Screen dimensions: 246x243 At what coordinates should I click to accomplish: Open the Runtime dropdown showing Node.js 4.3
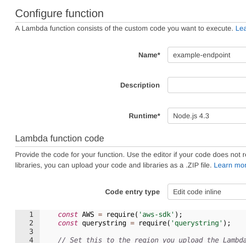click(207, 116)
